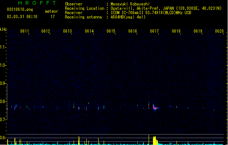Click the 0.8 kHz axis label

pyautogui.click(x=3, y=101)
